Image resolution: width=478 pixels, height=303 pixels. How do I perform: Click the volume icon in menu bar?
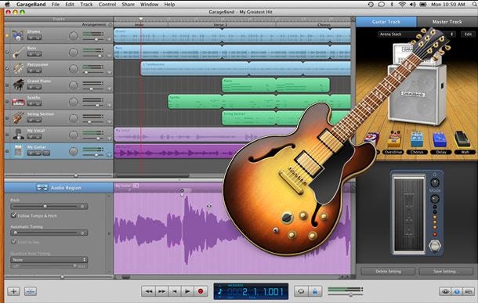click(412, 4)
